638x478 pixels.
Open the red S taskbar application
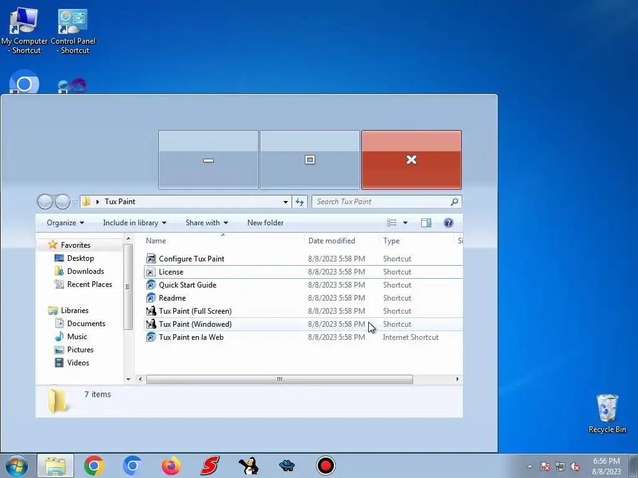pos(209,466)
